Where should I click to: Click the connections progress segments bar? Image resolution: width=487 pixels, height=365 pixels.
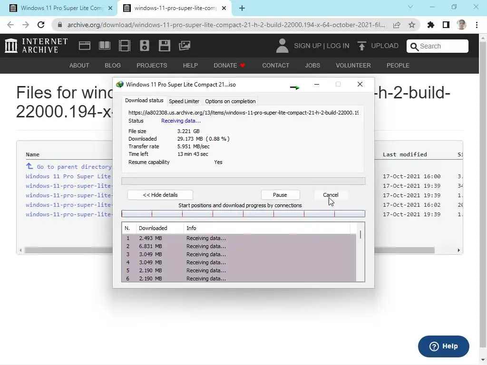click(243, 214)
